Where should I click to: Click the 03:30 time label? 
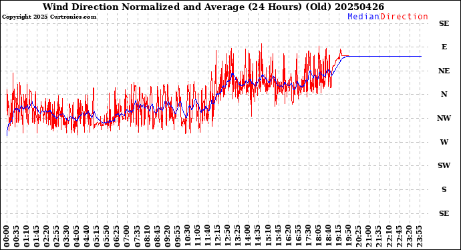point(67,236)
